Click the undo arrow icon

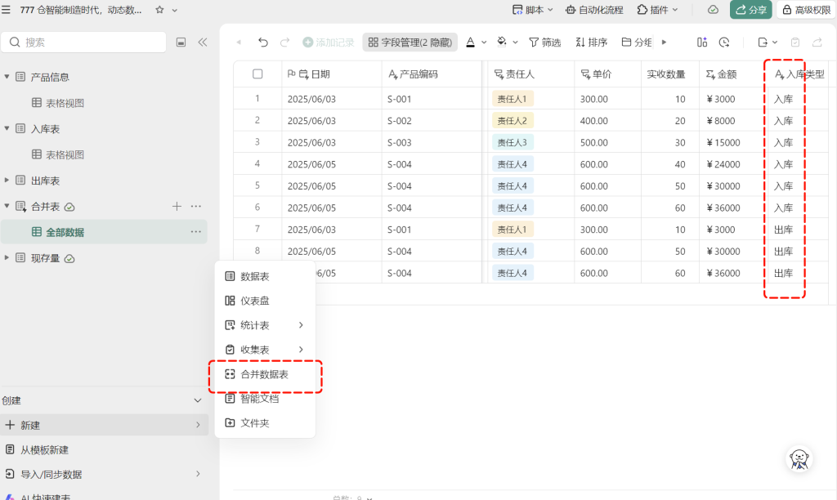[262, 42]
